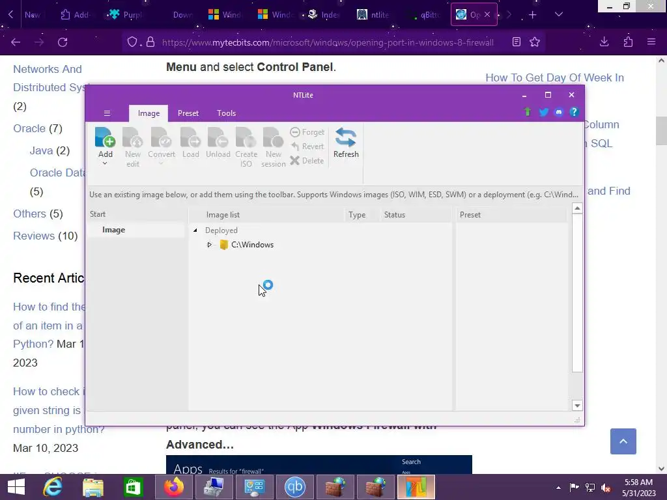This screenshot has height=500, width=667.
Task: Refresh the NTLite image list
Action: coord(346,143)
